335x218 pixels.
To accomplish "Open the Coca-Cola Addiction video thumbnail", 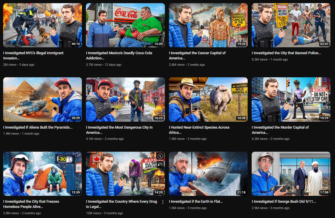I will [125, 25].
